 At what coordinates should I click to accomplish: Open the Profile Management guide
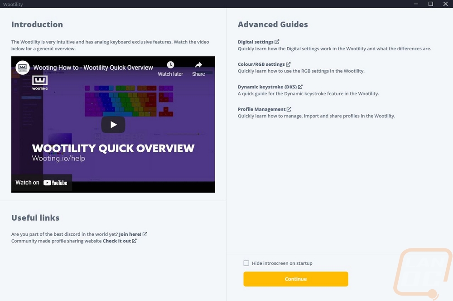[261, 109]
